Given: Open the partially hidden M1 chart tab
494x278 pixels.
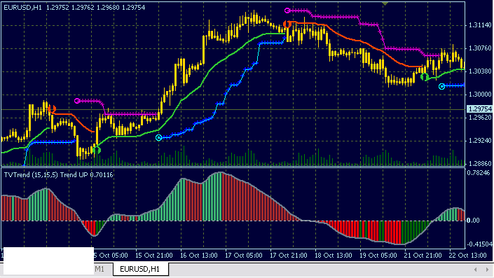Looking at the screenshot, I should pyautogui.click(x=100, y=269).
